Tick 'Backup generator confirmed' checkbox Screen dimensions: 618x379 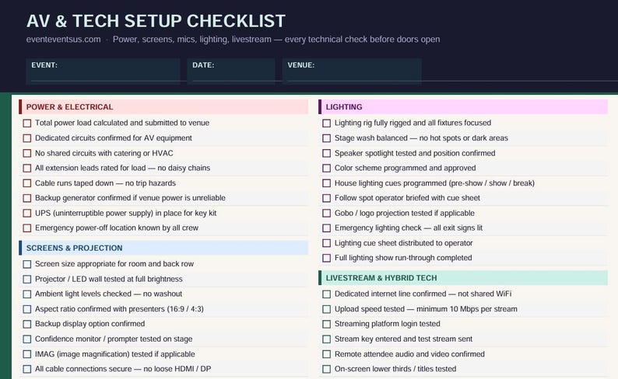26,198
